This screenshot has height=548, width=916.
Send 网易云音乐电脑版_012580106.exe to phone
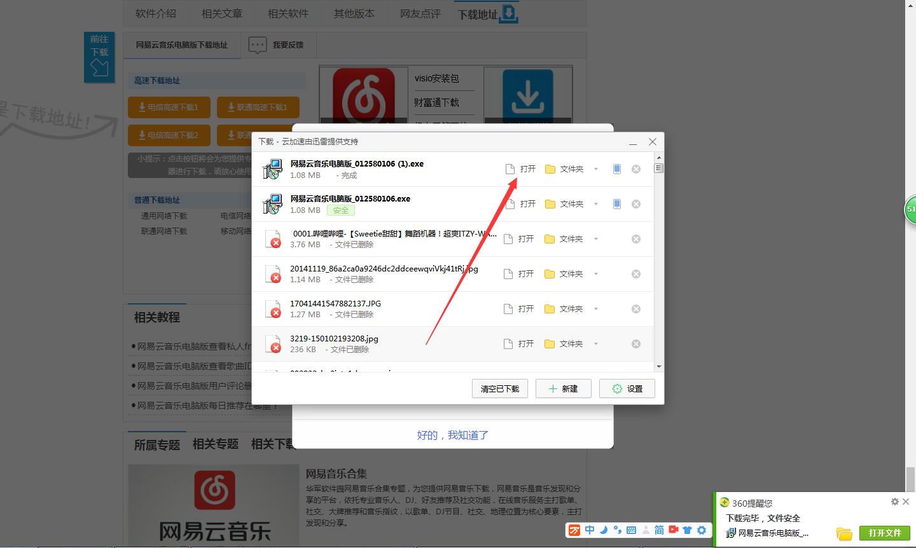616,204
